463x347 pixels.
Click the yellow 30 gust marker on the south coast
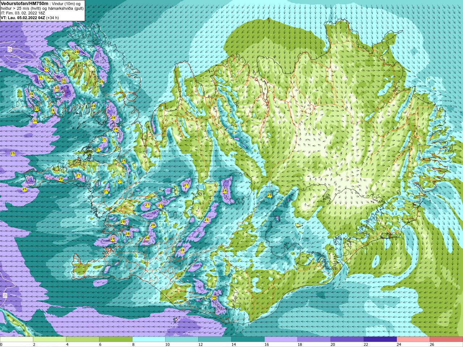pos(214,297)
